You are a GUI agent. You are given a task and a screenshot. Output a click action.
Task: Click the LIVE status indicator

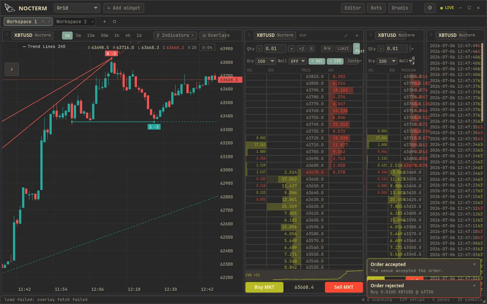pos(447,8)
